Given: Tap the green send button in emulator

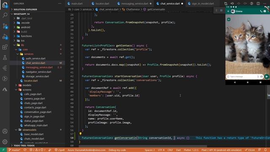Looking at the screenshot, I should click(267, 76).
